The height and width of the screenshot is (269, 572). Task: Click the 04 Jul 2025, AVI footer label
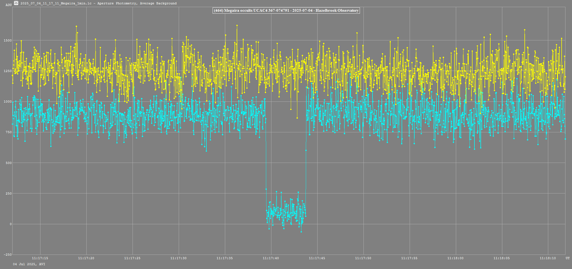point(29,264)
